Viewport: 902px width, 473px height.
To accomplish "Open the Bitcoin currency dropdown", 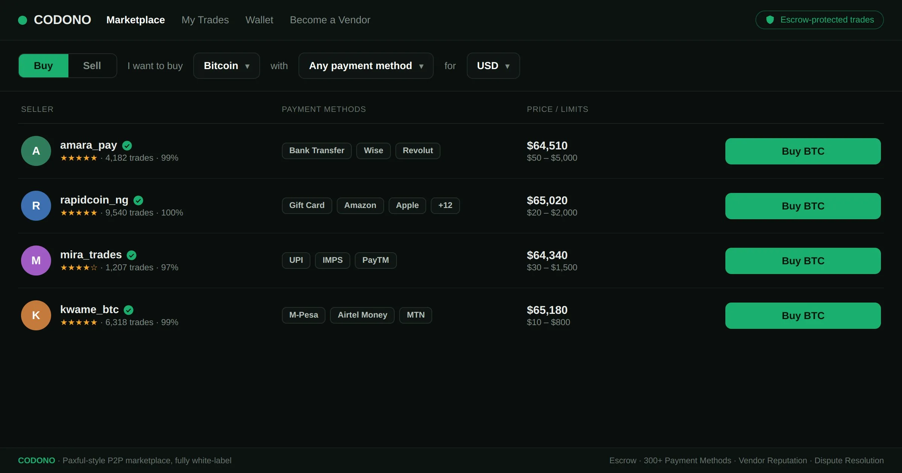I will click(x=227, y=66).
